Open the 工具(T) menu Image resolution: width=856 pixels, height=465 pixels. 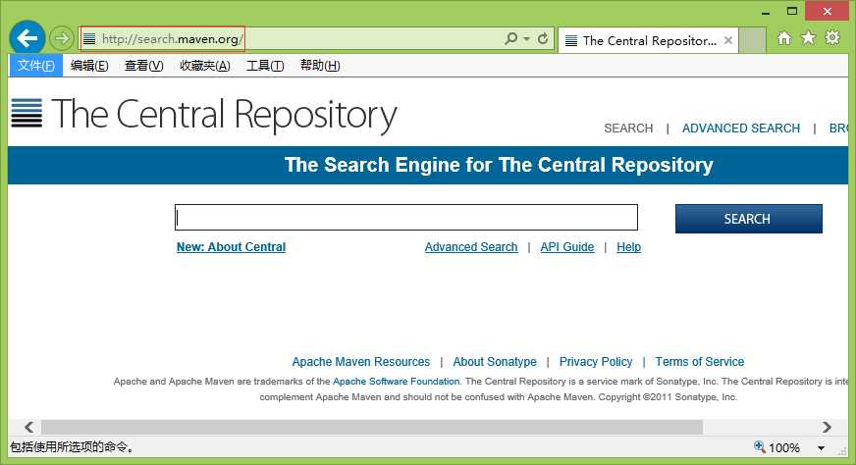click(264, 66)
